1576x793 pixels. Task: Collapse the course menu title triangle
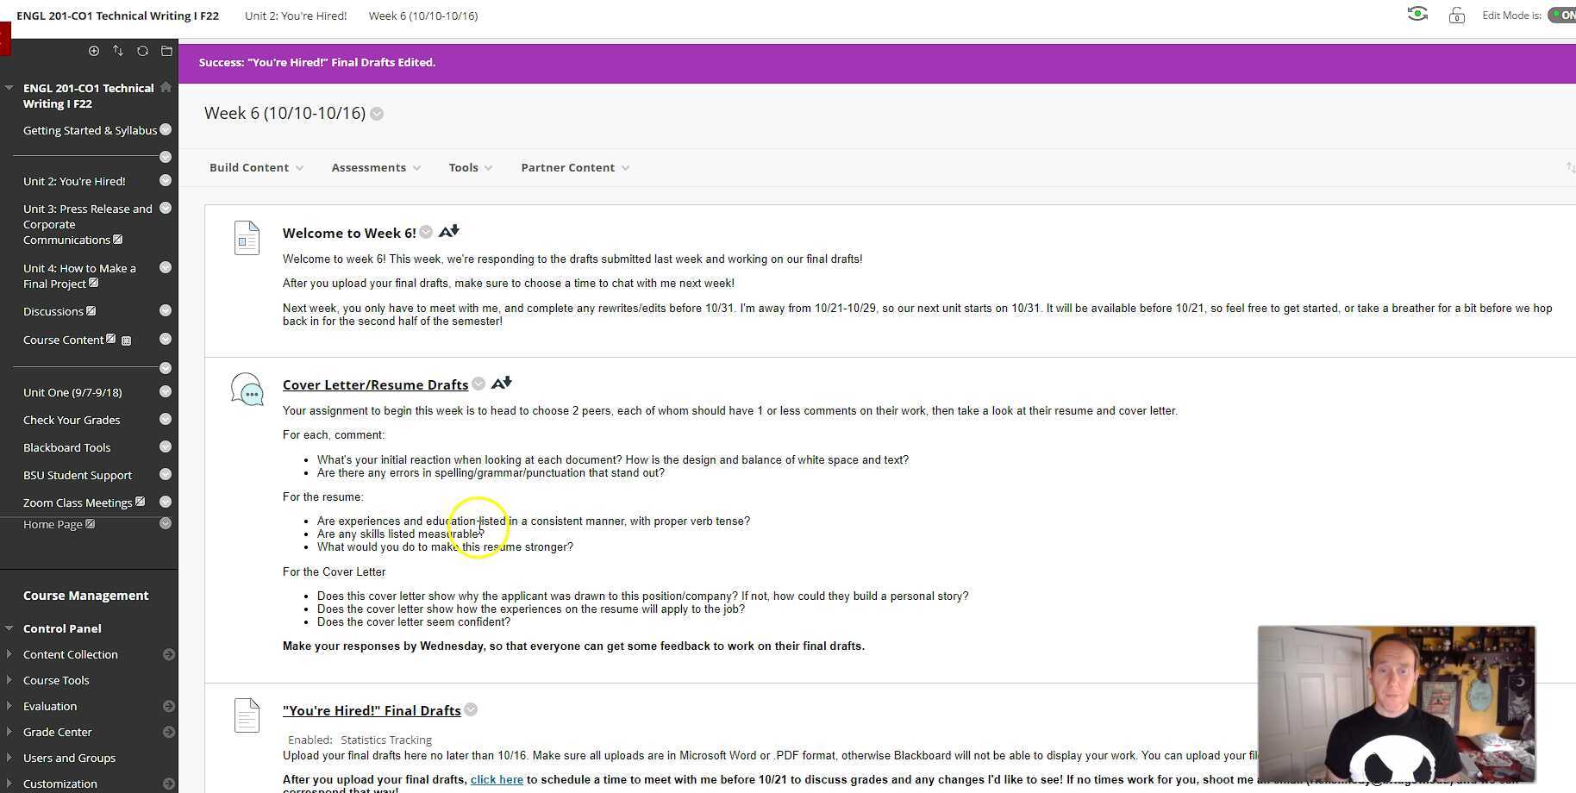tap(9, 88)
